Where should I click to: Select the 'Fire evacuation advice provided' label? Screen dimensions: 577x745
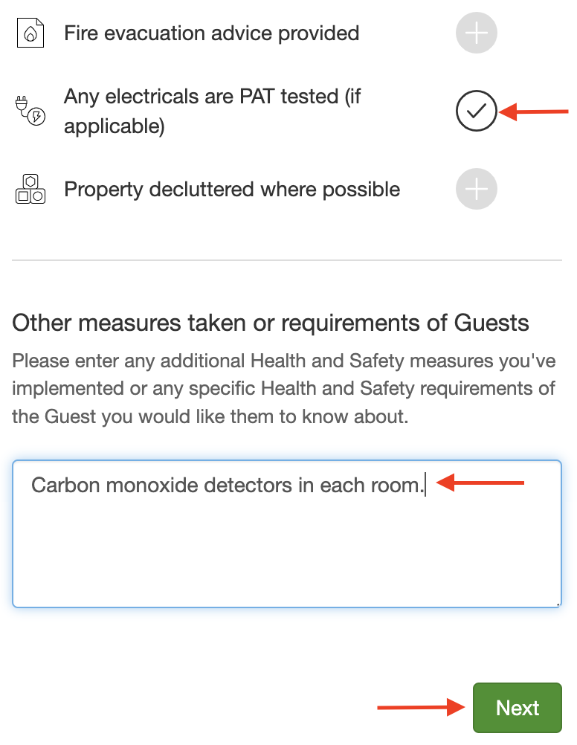(x=211, y=33)
